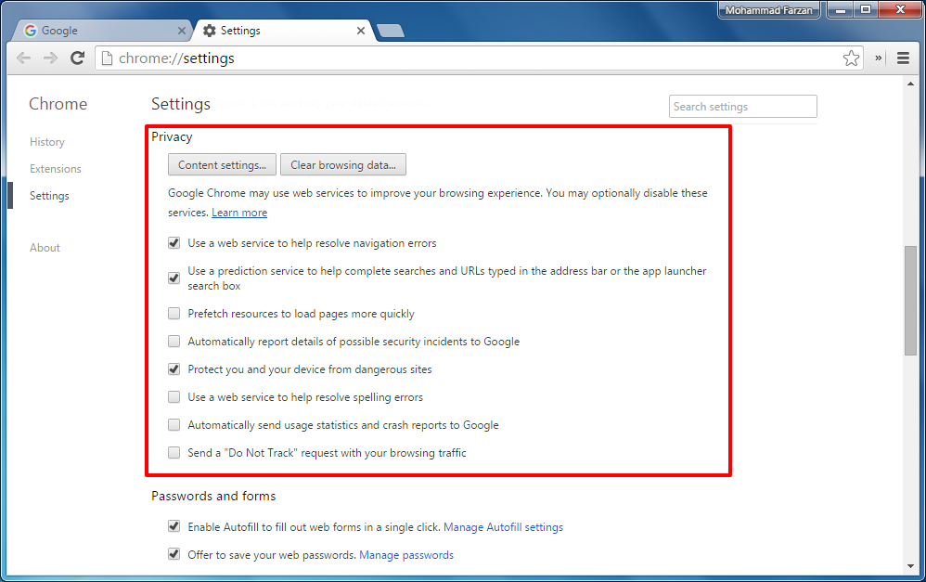Click the browser back arrow

coord(23,58)
